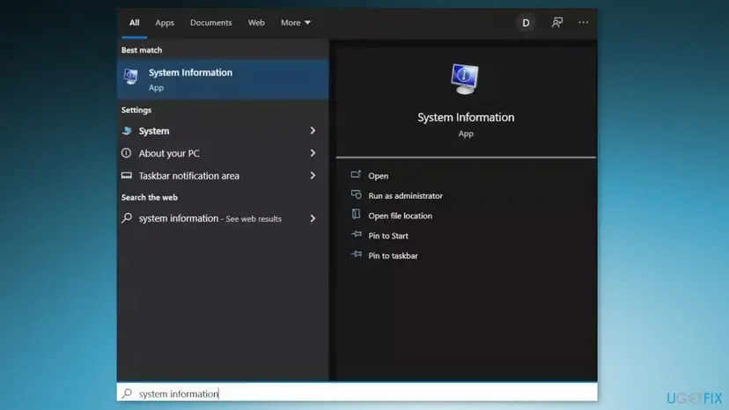Click the web search magnifier icon
Viewport: 729px width, 410px height.
127,217
